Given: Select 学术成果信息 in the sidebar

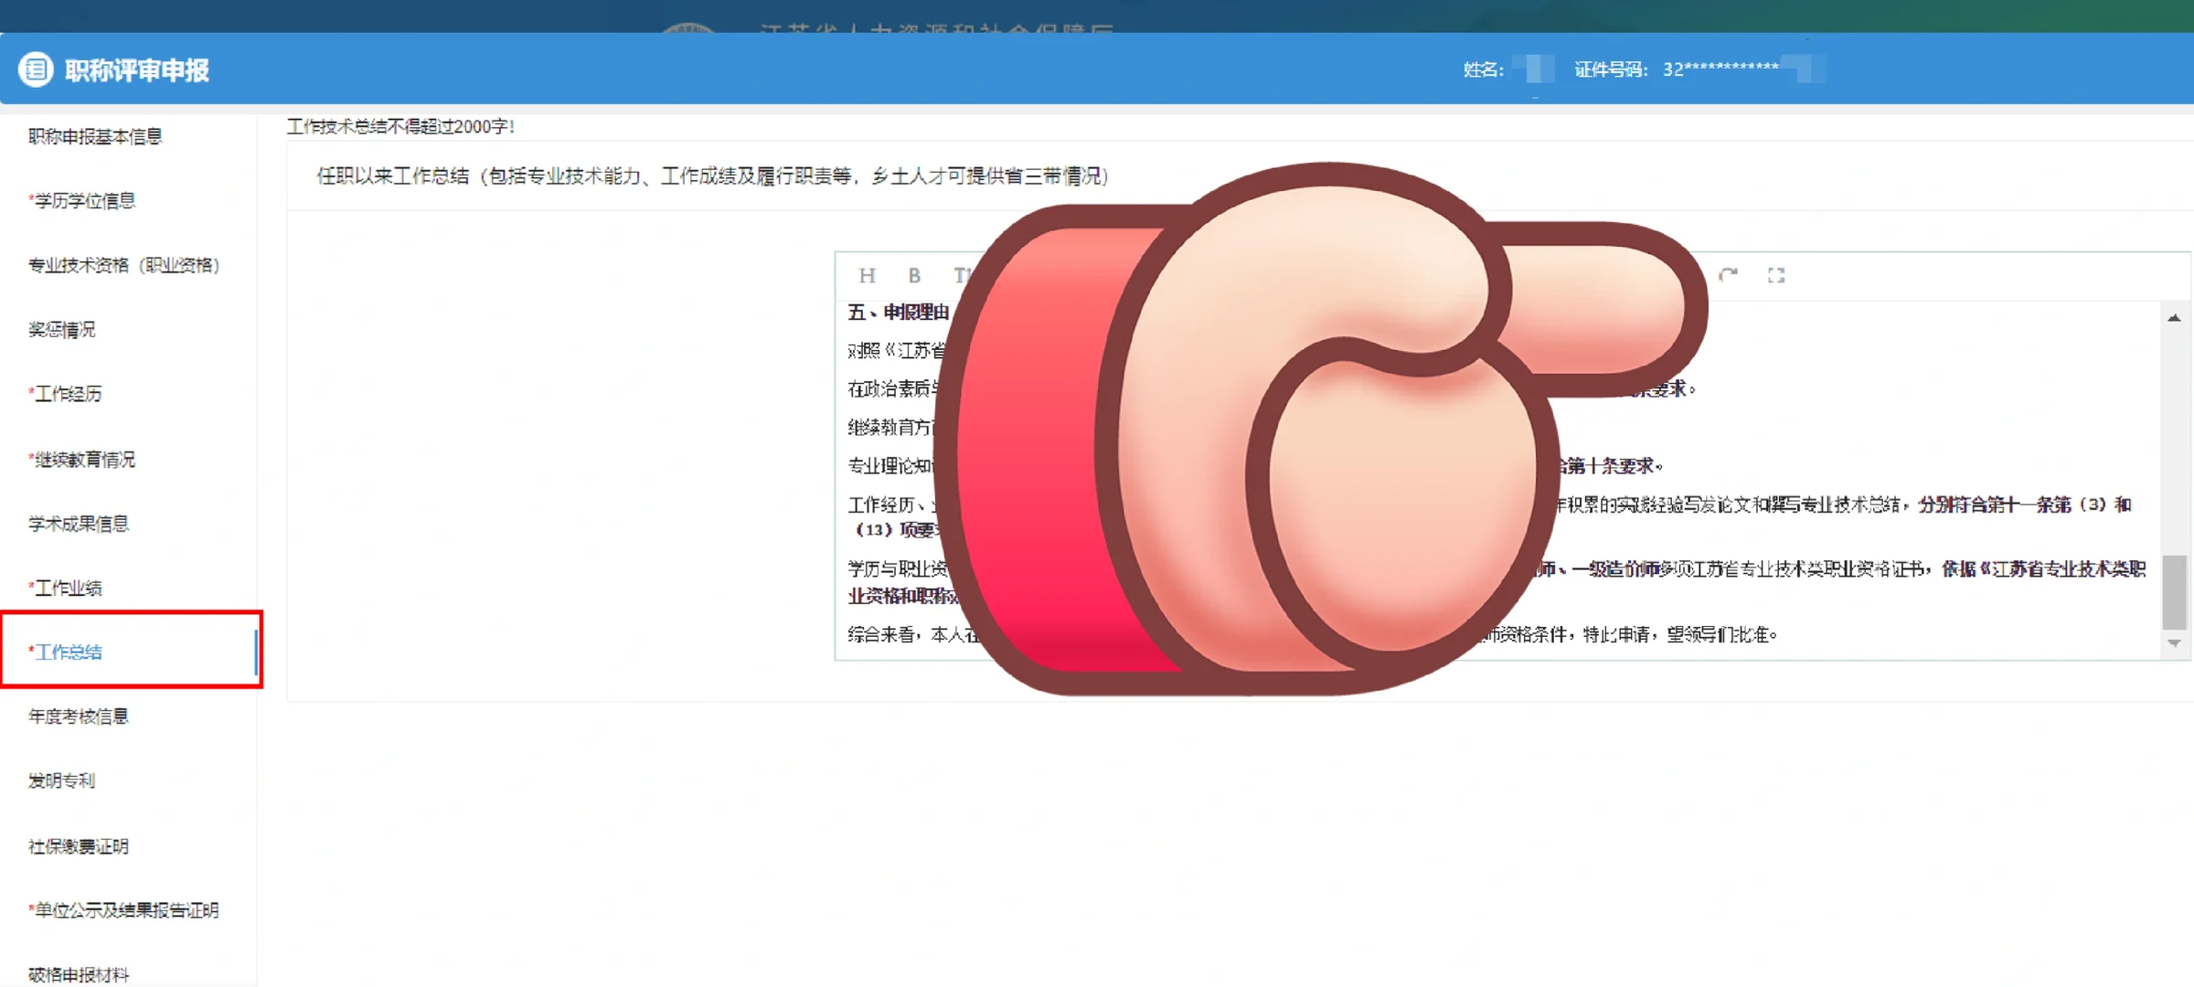Looking at the screenshot, I should 79,523.
